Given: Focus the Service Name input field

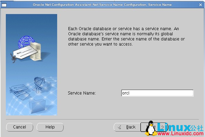Looking at the screenshot, I should tap(157, 93).
